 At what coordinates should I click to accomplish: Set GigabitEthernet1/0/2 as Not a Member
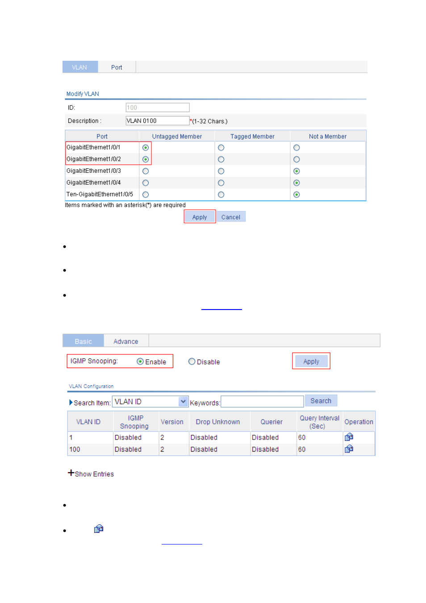pyautogui.click(x=297, y=159)
